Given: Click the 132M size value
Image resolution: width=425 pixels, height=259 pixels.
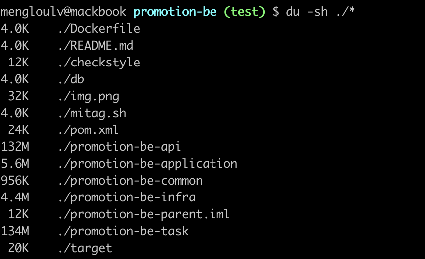Looking at the screenshot, I should (x=15, y=147).
